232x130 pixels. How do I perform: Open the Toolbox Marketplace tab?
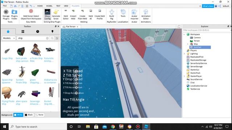pyautogui.click(x=8, y=31)
